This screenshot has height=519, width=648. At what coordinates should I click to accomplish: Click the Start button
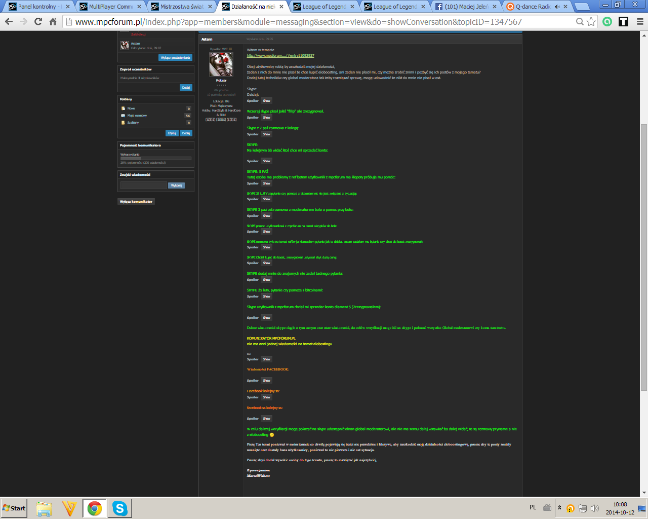coord(14,508)
